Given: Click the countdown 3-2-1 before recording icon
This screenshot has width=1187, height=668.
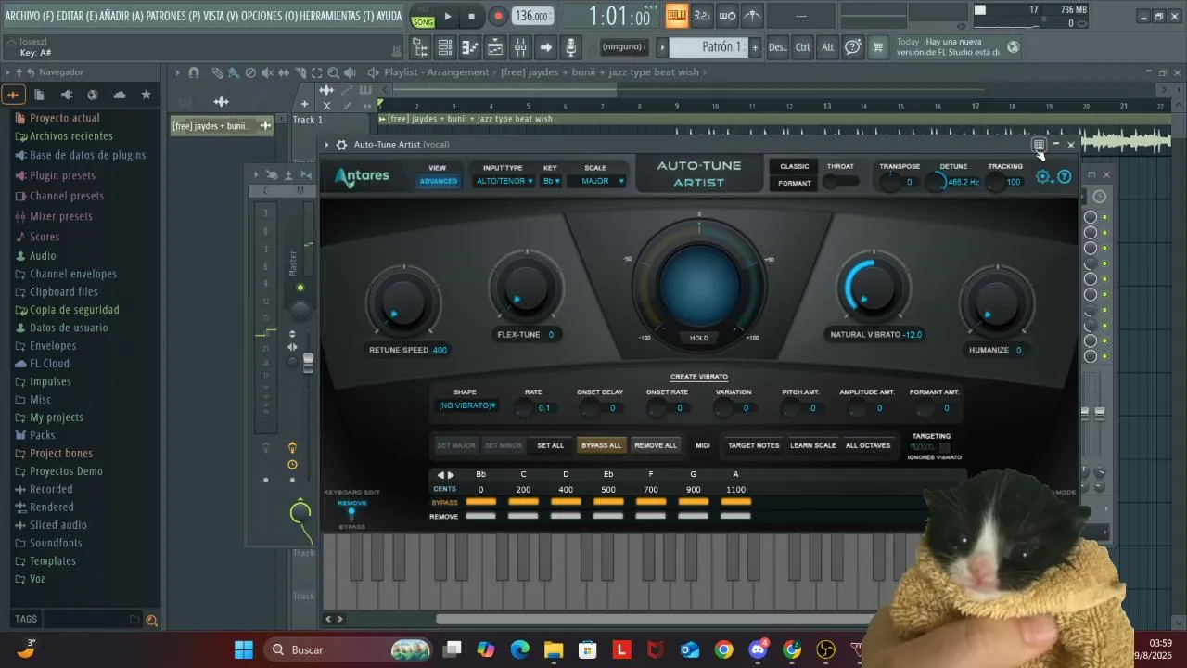Looking at the screenshot, I should click(702, 16).
